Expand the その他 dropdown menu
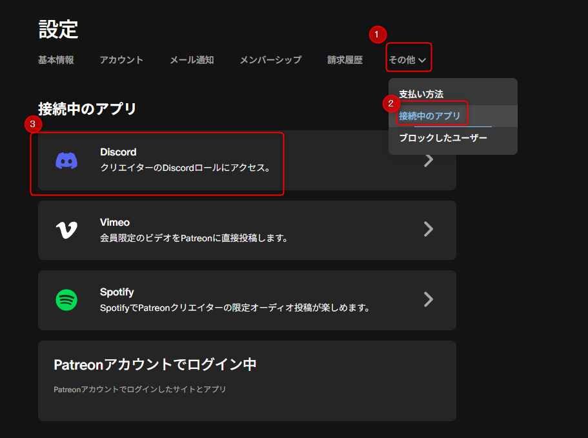 click(x=407, y=60)
